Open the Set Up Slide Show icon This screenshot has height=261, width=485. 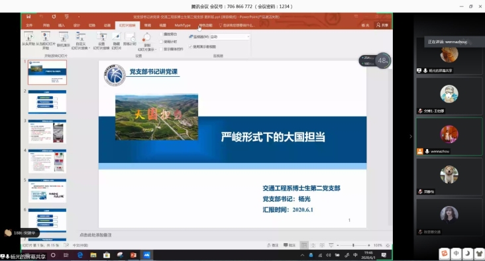101,40
